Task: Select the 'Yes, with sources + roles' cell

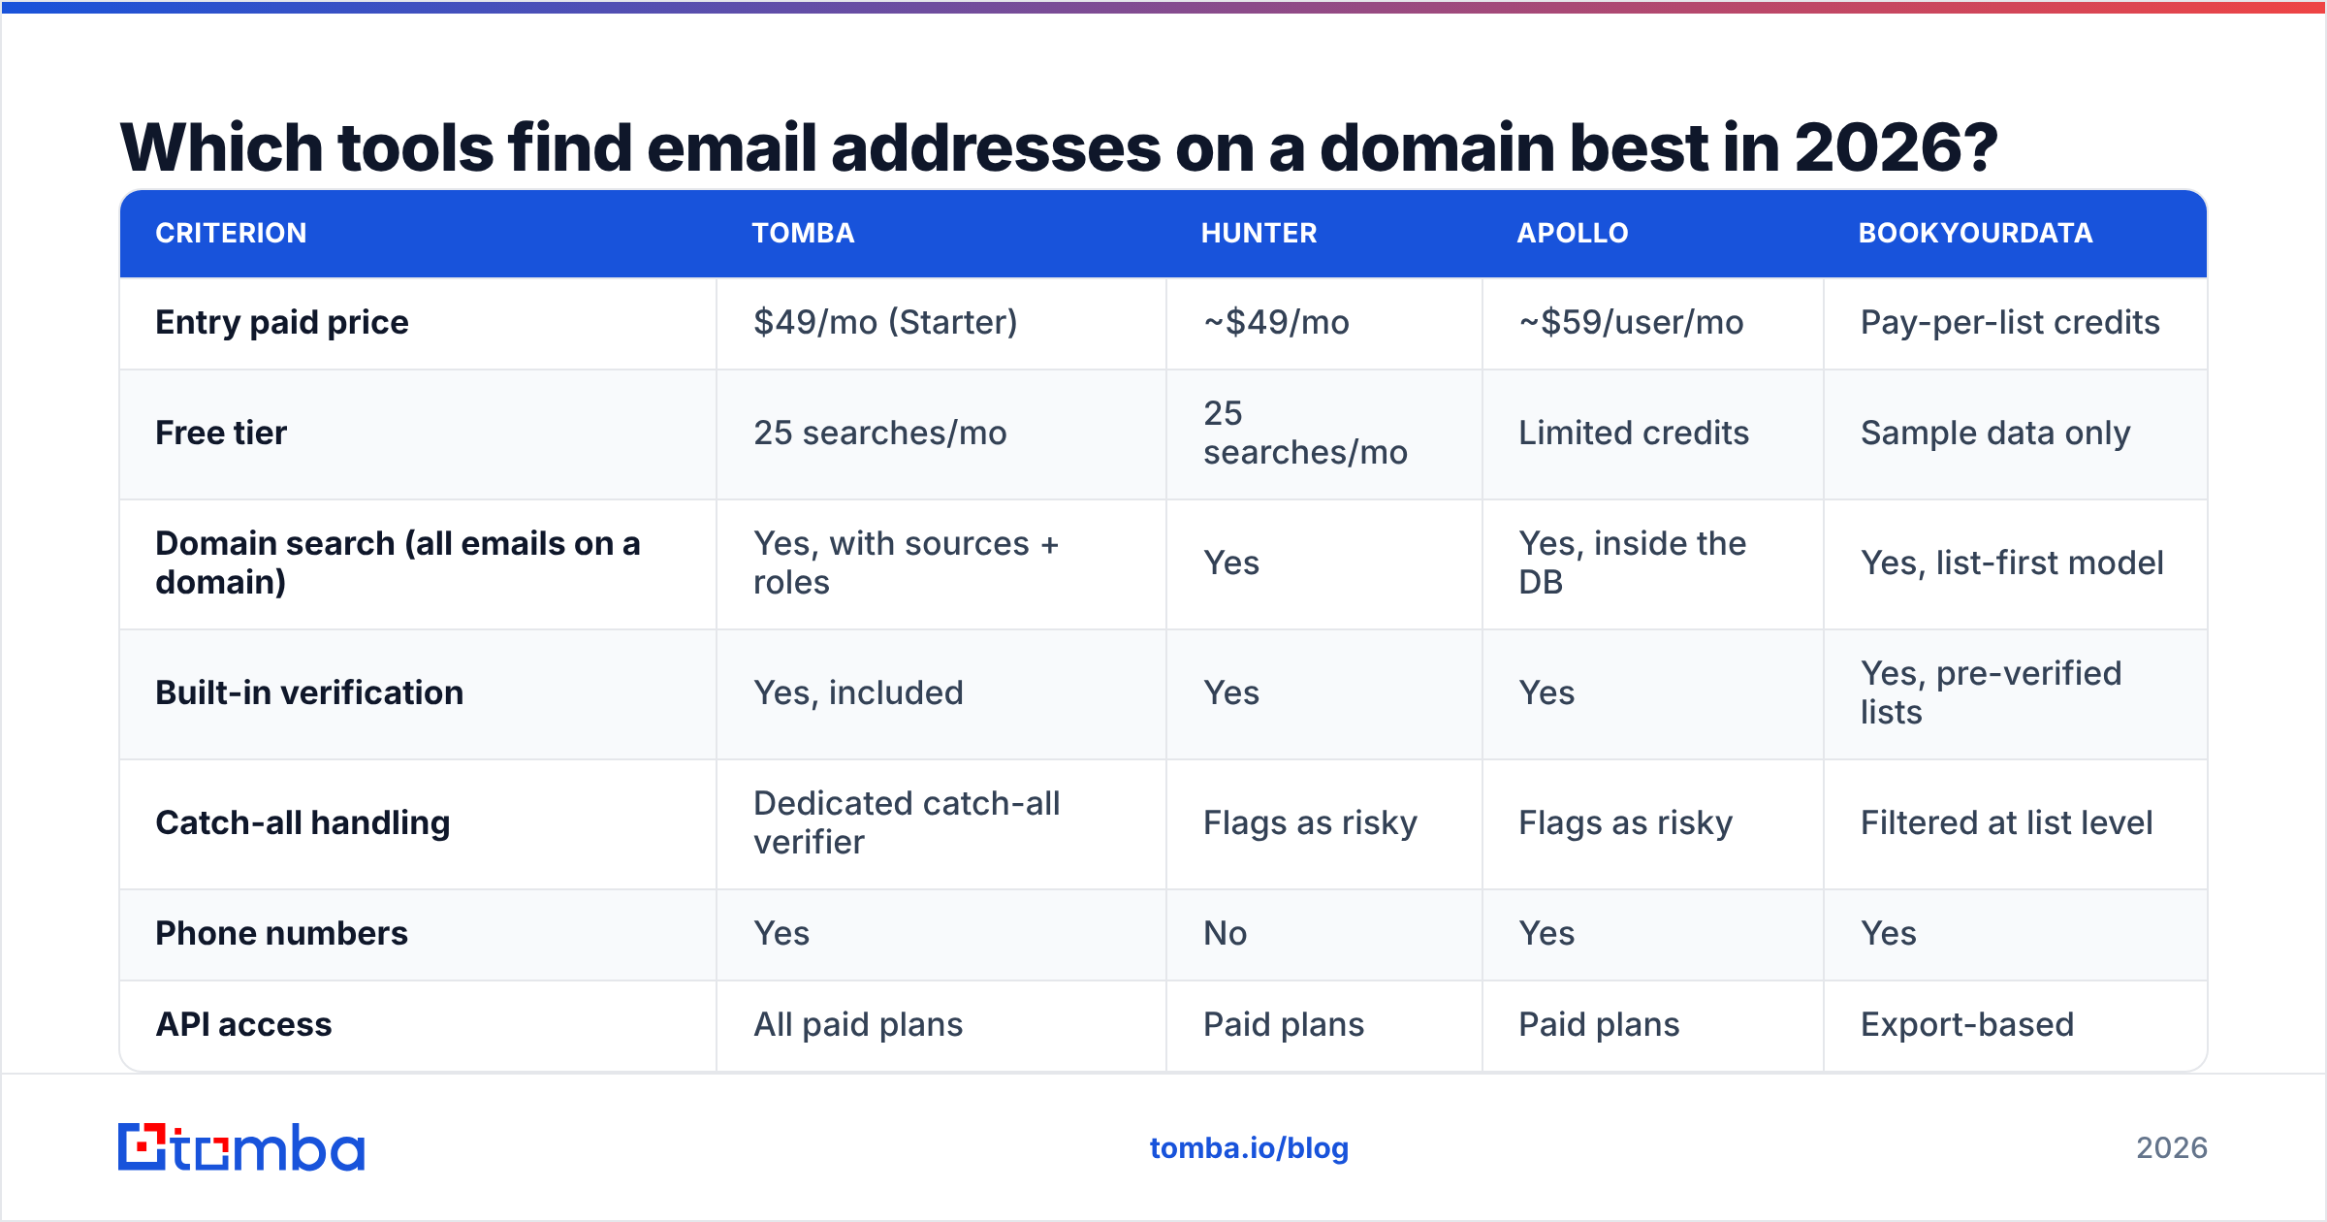Action: coord(906,563)
